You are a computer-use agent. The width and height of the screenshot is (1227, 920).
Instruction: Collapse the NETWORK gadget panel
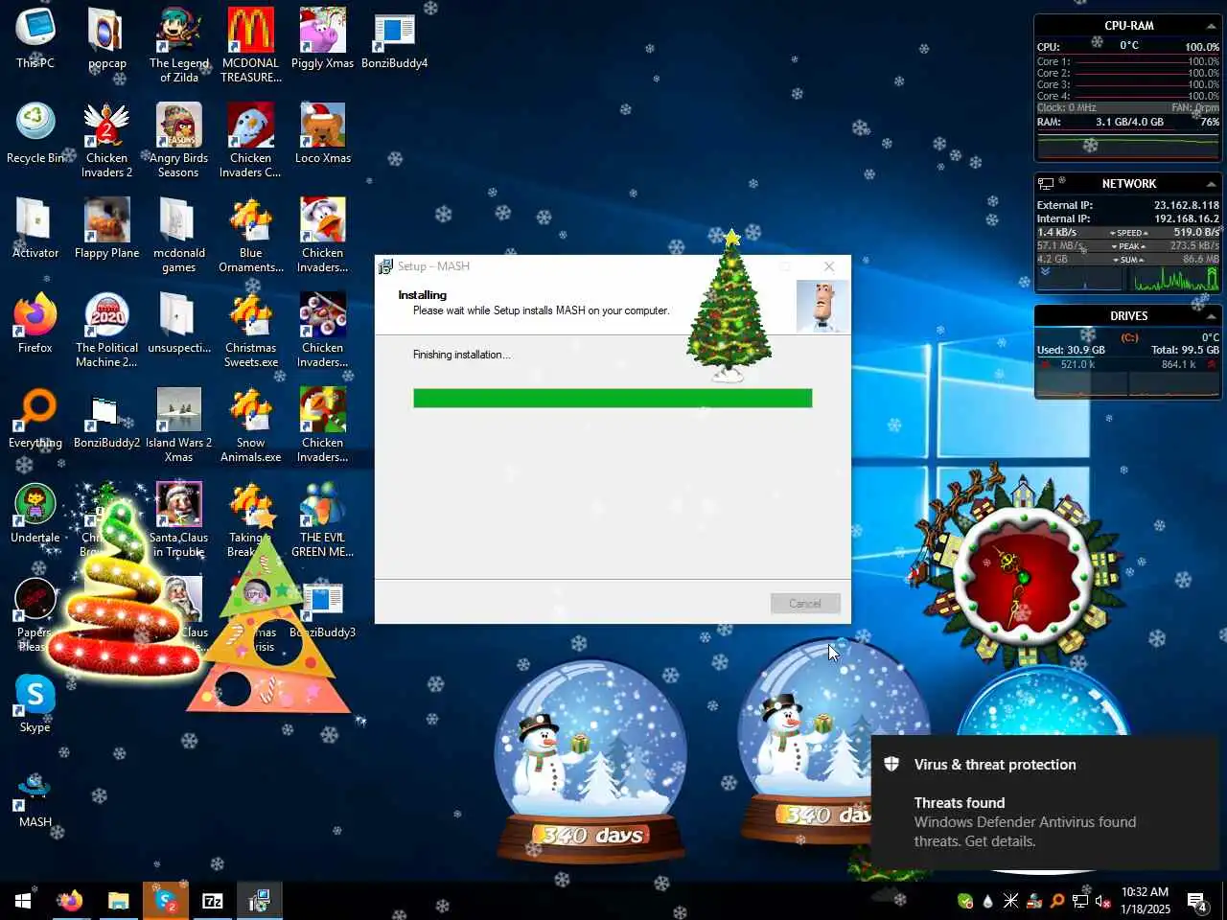(1211, 184)
